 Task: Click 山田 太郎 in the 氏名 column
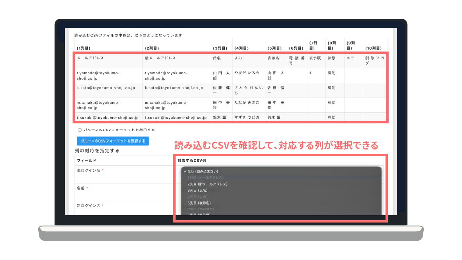(222, 76)
